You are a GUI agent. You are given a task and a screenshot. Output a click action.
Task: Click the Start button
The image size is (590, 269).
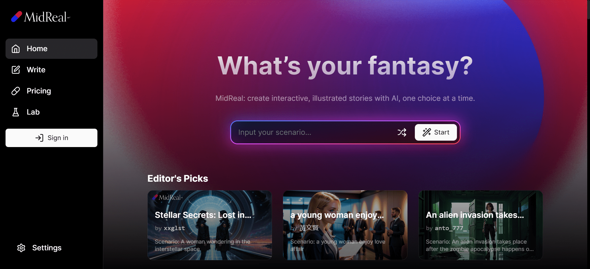click(436, 132)
